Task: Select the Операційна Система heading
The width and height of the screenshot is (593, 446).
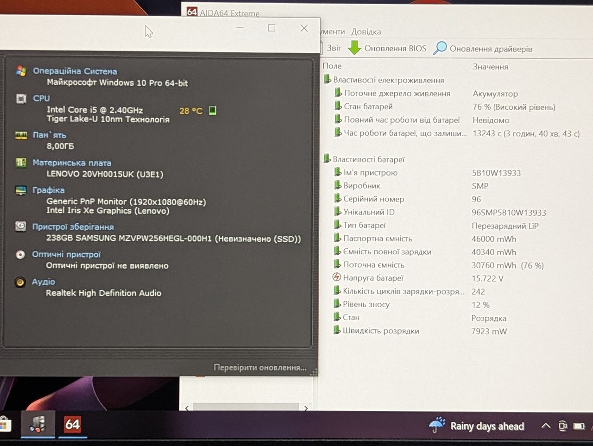Action: tap(75, 71)
